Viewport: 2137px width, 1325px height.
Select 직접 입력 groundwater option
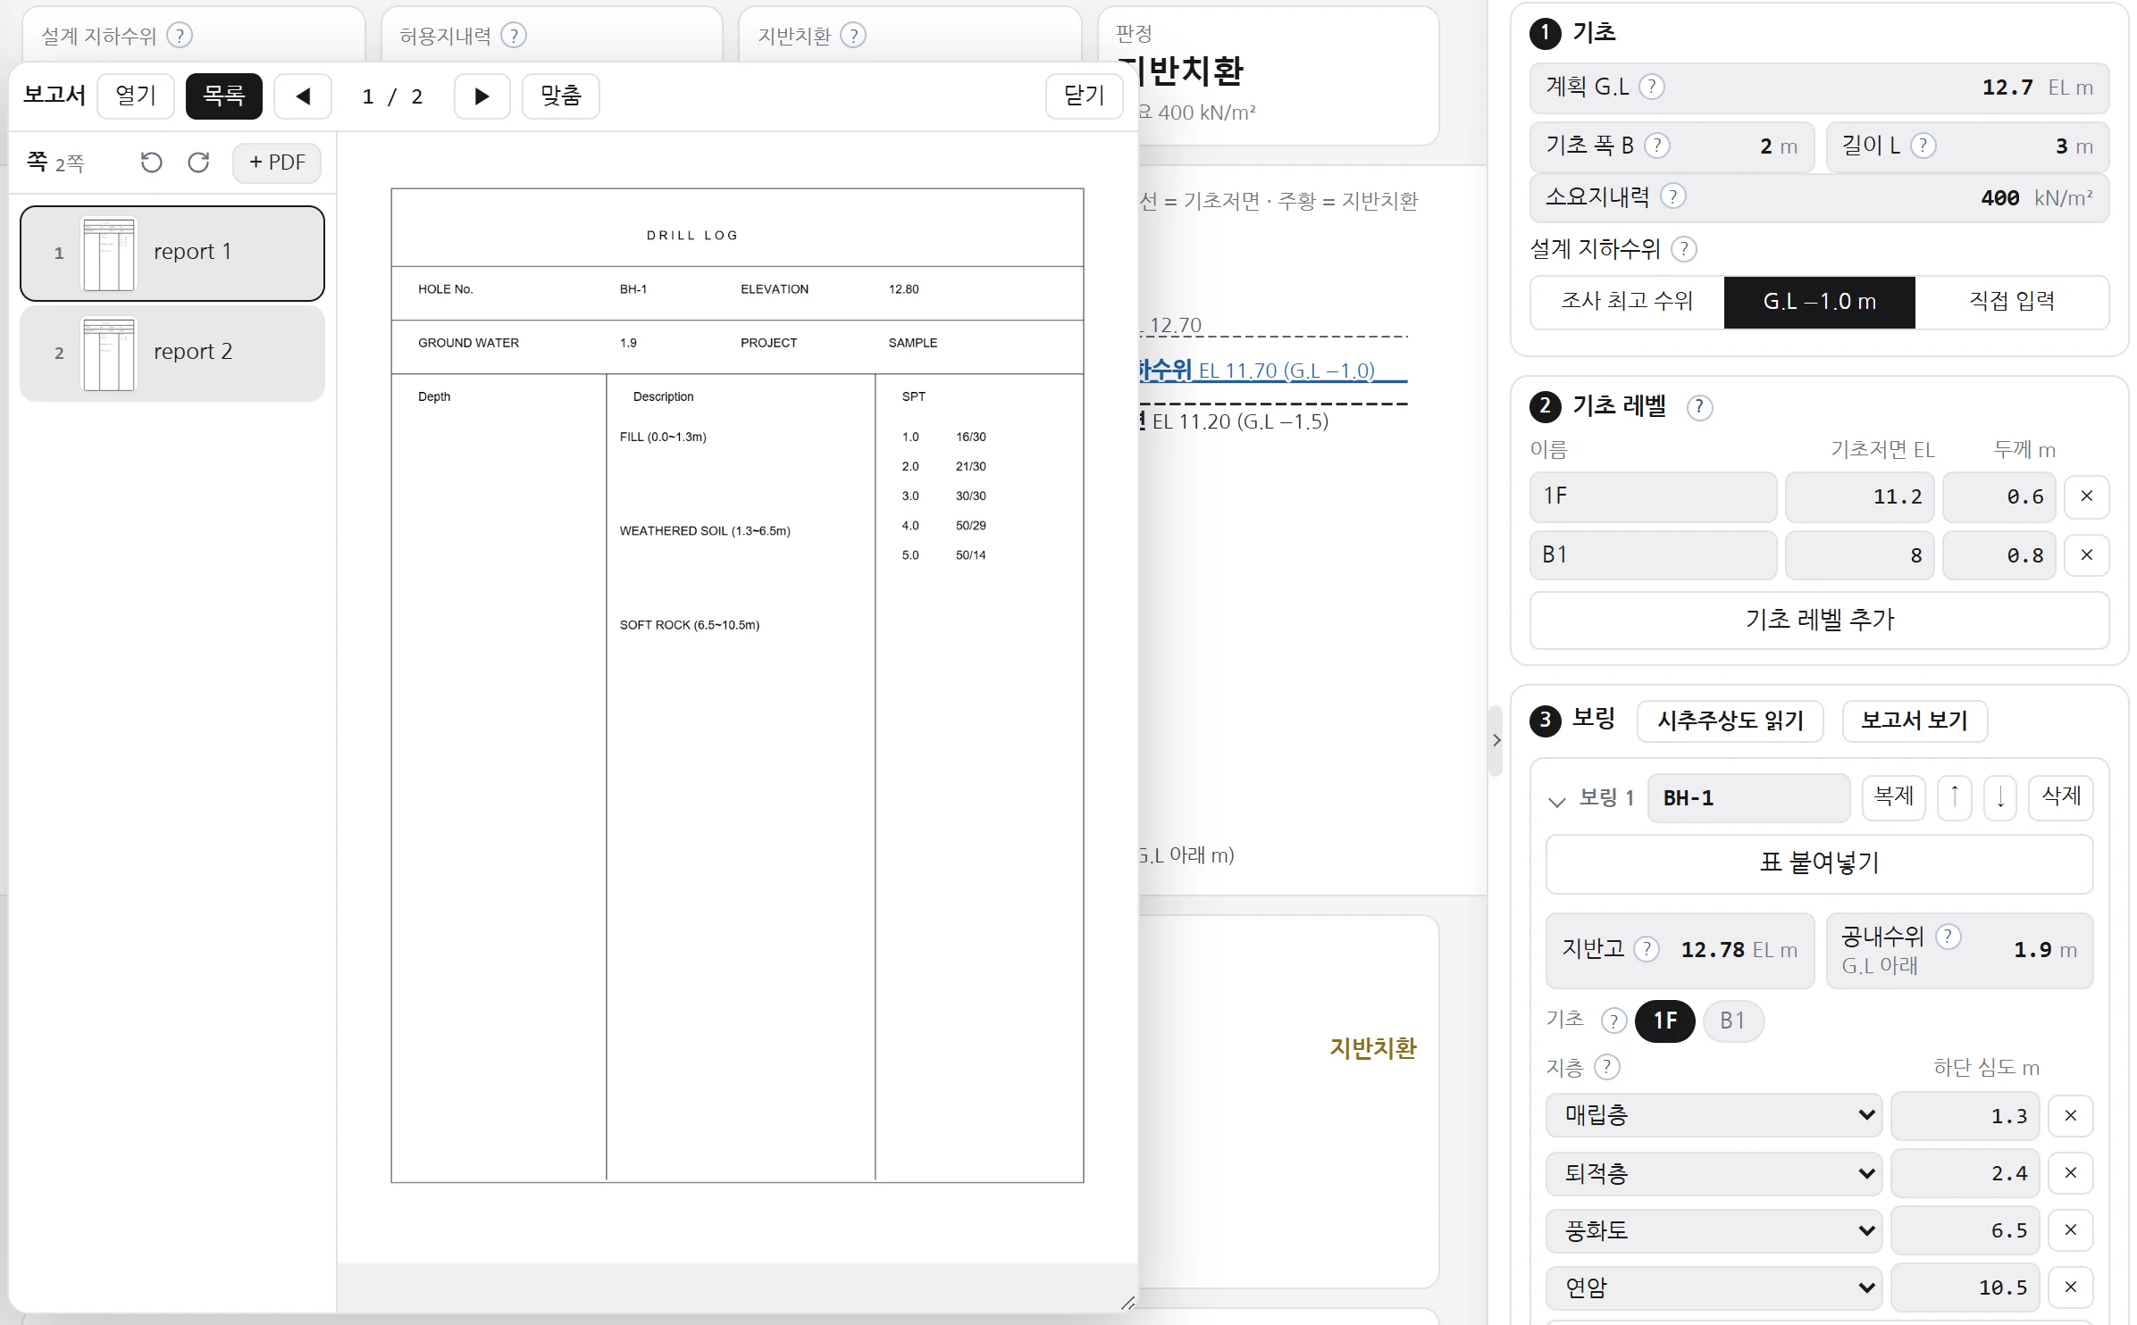(2011, 302)
